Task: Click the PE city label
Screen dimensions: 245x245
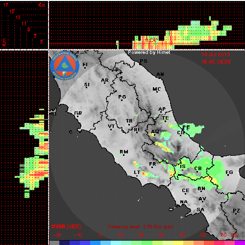Action: pyautogui.click(x=186, y=127)
